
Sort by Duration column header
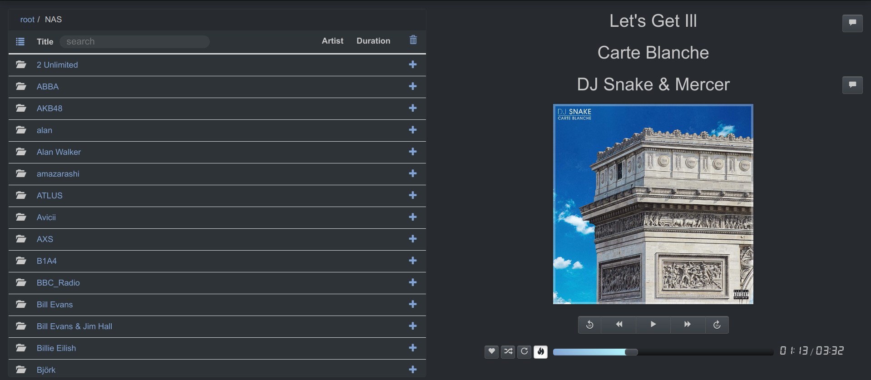pyautogui.click(x=373, y=41)
